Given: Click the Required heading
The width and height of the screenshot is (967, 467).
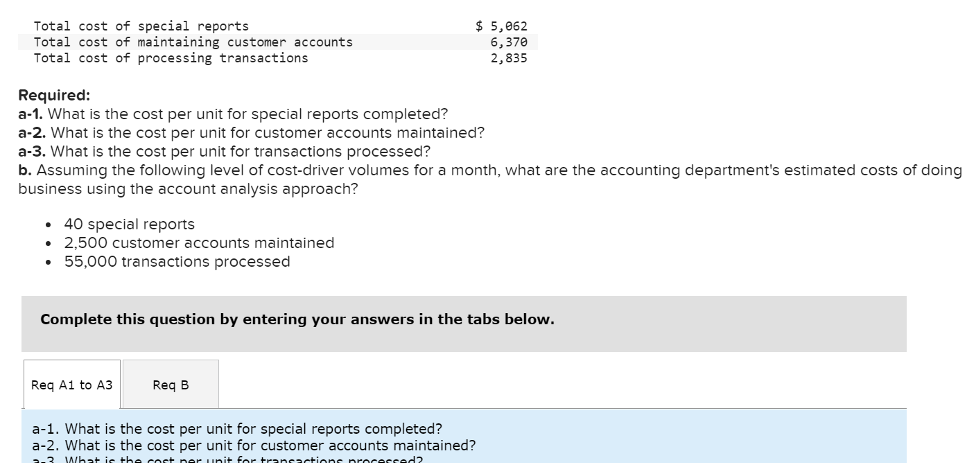Looking at the screenshot, I should (44, 94).
